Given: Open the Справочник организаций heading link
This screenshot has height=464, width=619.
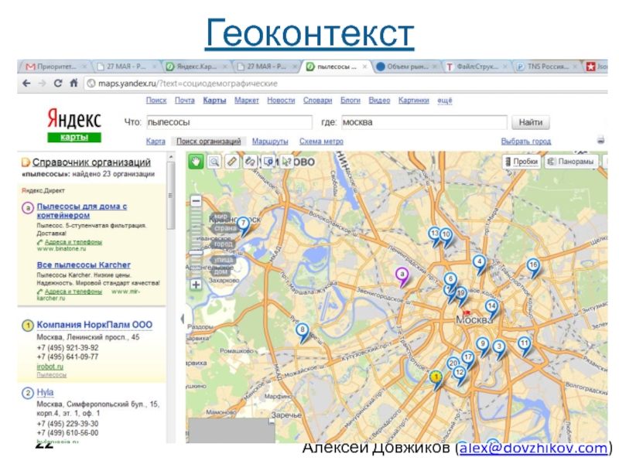Looking at the screenshot, I should click(91, 162).
